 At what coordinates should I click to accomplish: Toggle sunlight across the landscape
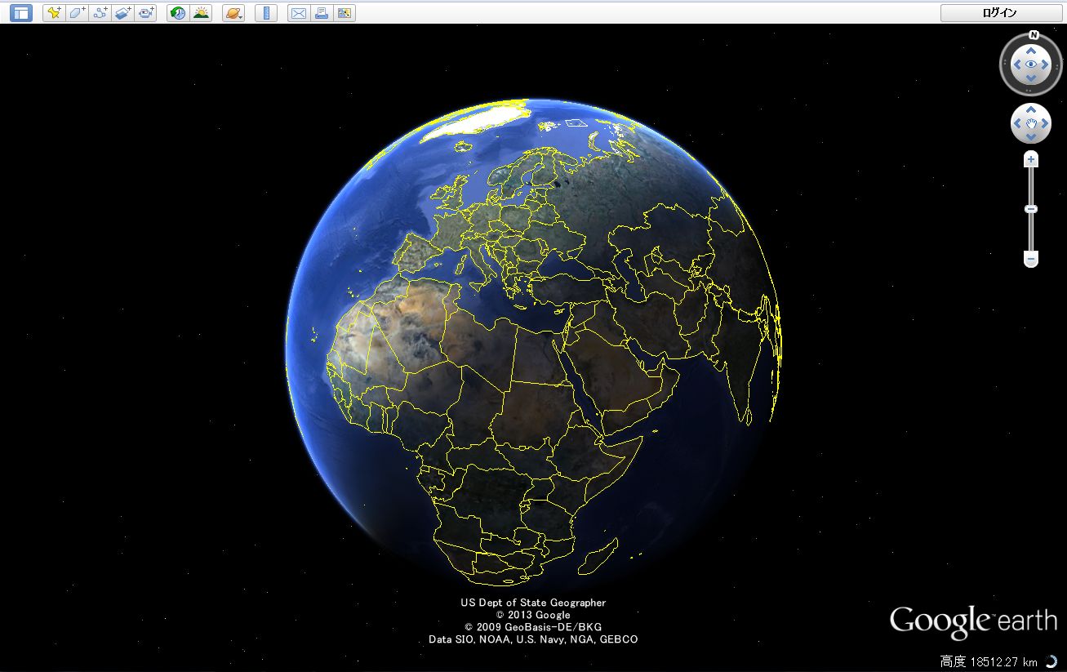(200, 13)
